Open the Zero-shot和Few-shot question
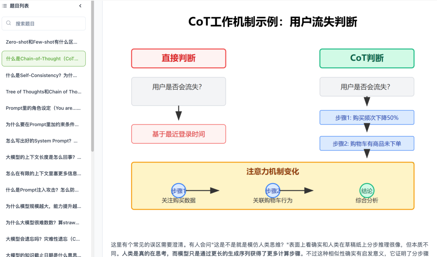The image size is (437, 257). click(42, 42)
